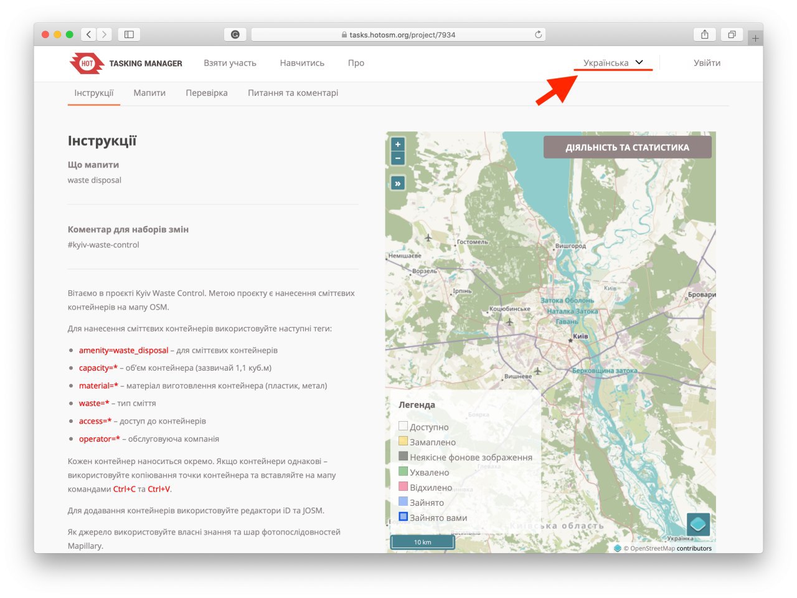
Task: Click the amenity=waste_disposal tag text
Action: [x=123, y=350]
